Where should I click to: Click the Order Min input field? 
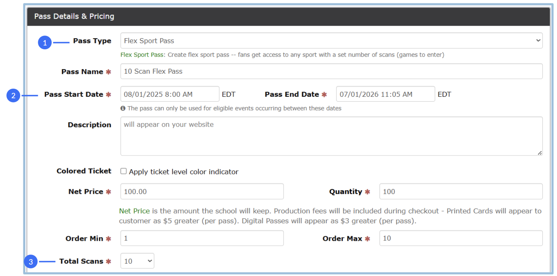pyautogui.click(x=202, y=238)
